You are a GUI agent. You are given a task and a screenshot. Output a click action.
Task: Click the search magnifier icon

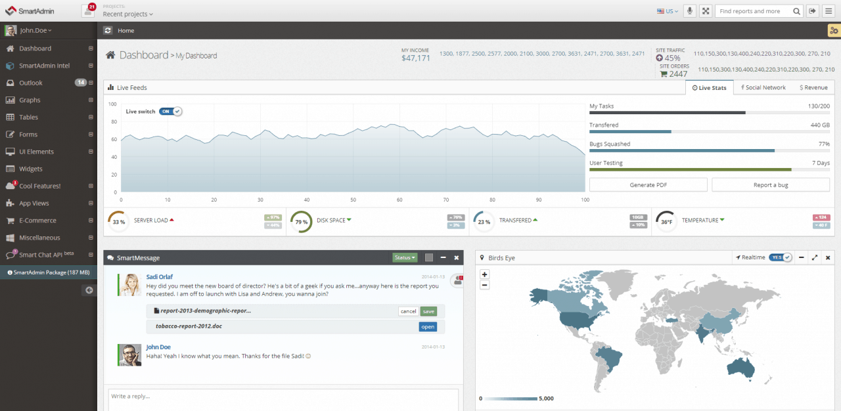click(x=797, y=11)
